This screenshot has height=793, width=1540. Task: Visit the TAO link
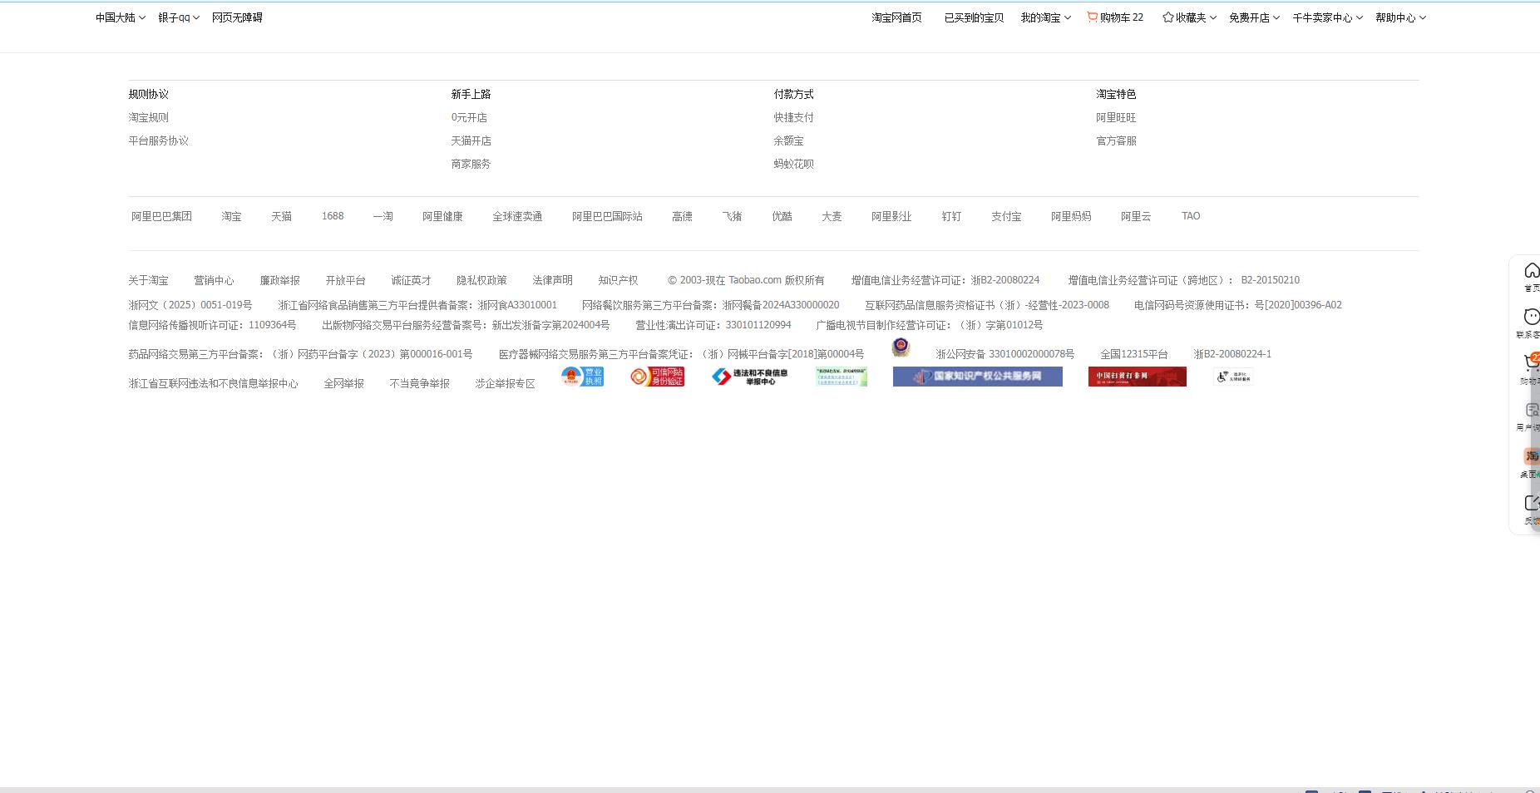point(1191,216)
